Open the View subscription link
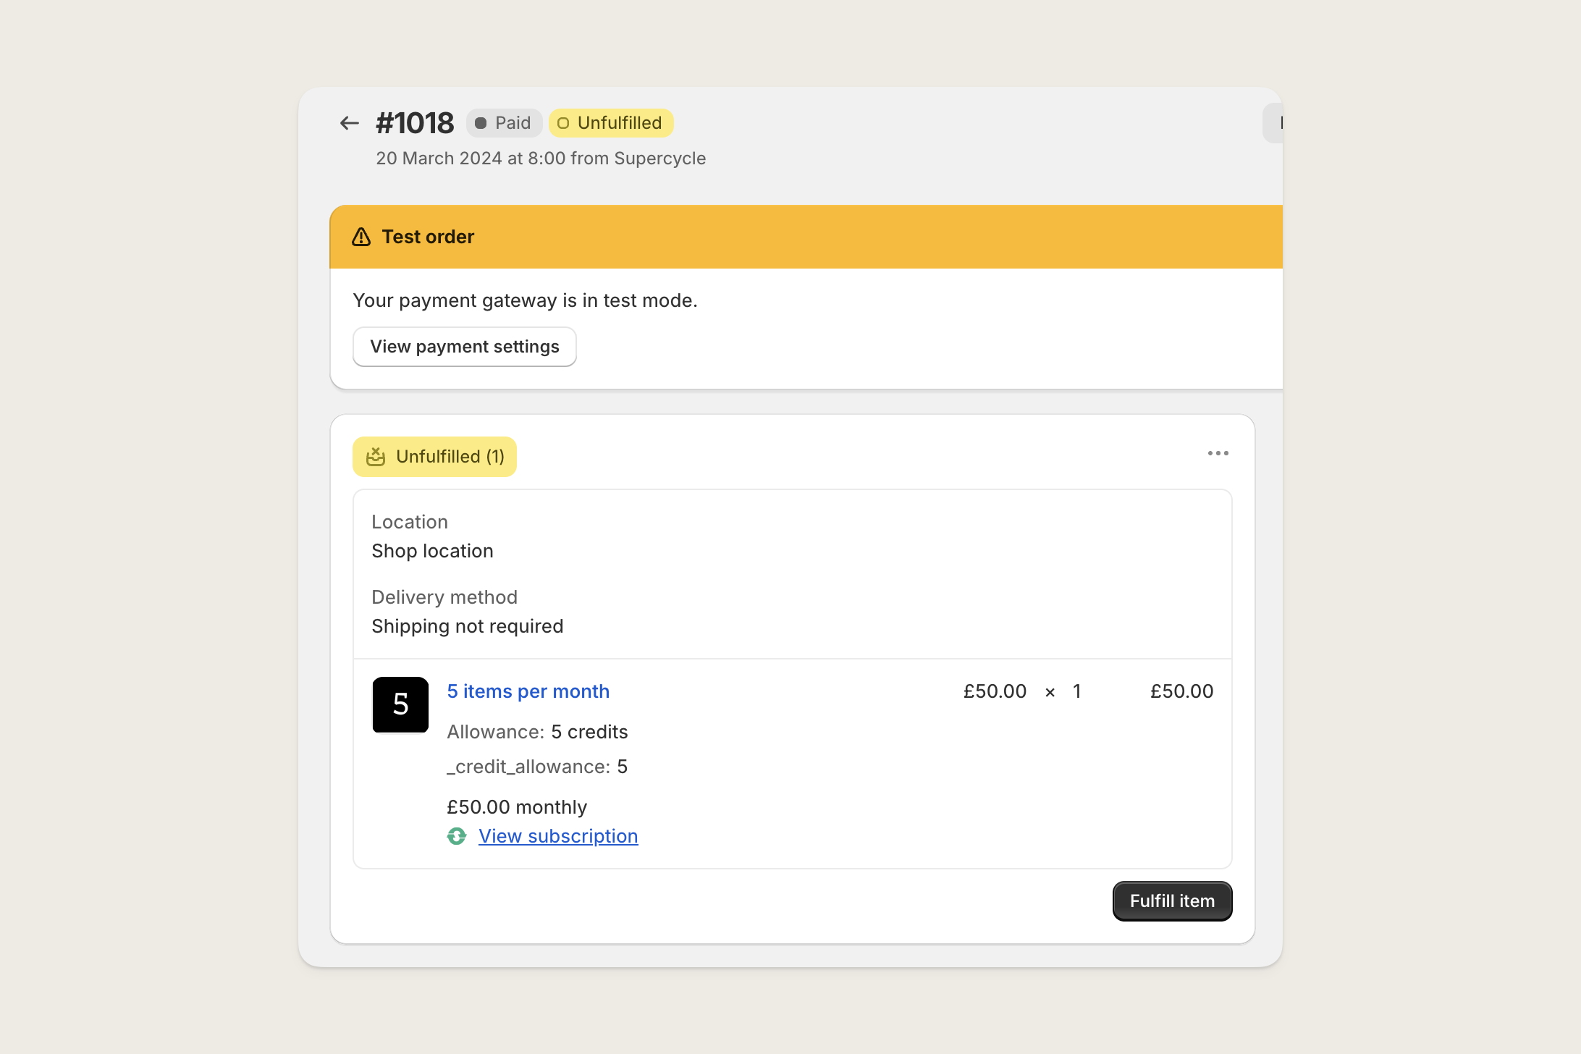Screen dimensions: 1581x1054 pyautogui.click(x=558, y=836)
